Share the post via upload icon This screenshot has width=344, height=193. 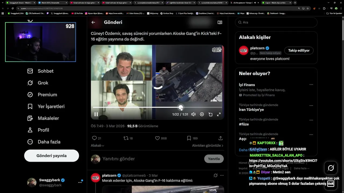tap(220, 138)
